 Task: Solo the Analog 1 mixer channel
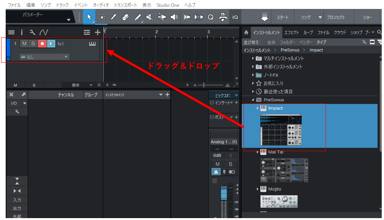pos(230,164)
